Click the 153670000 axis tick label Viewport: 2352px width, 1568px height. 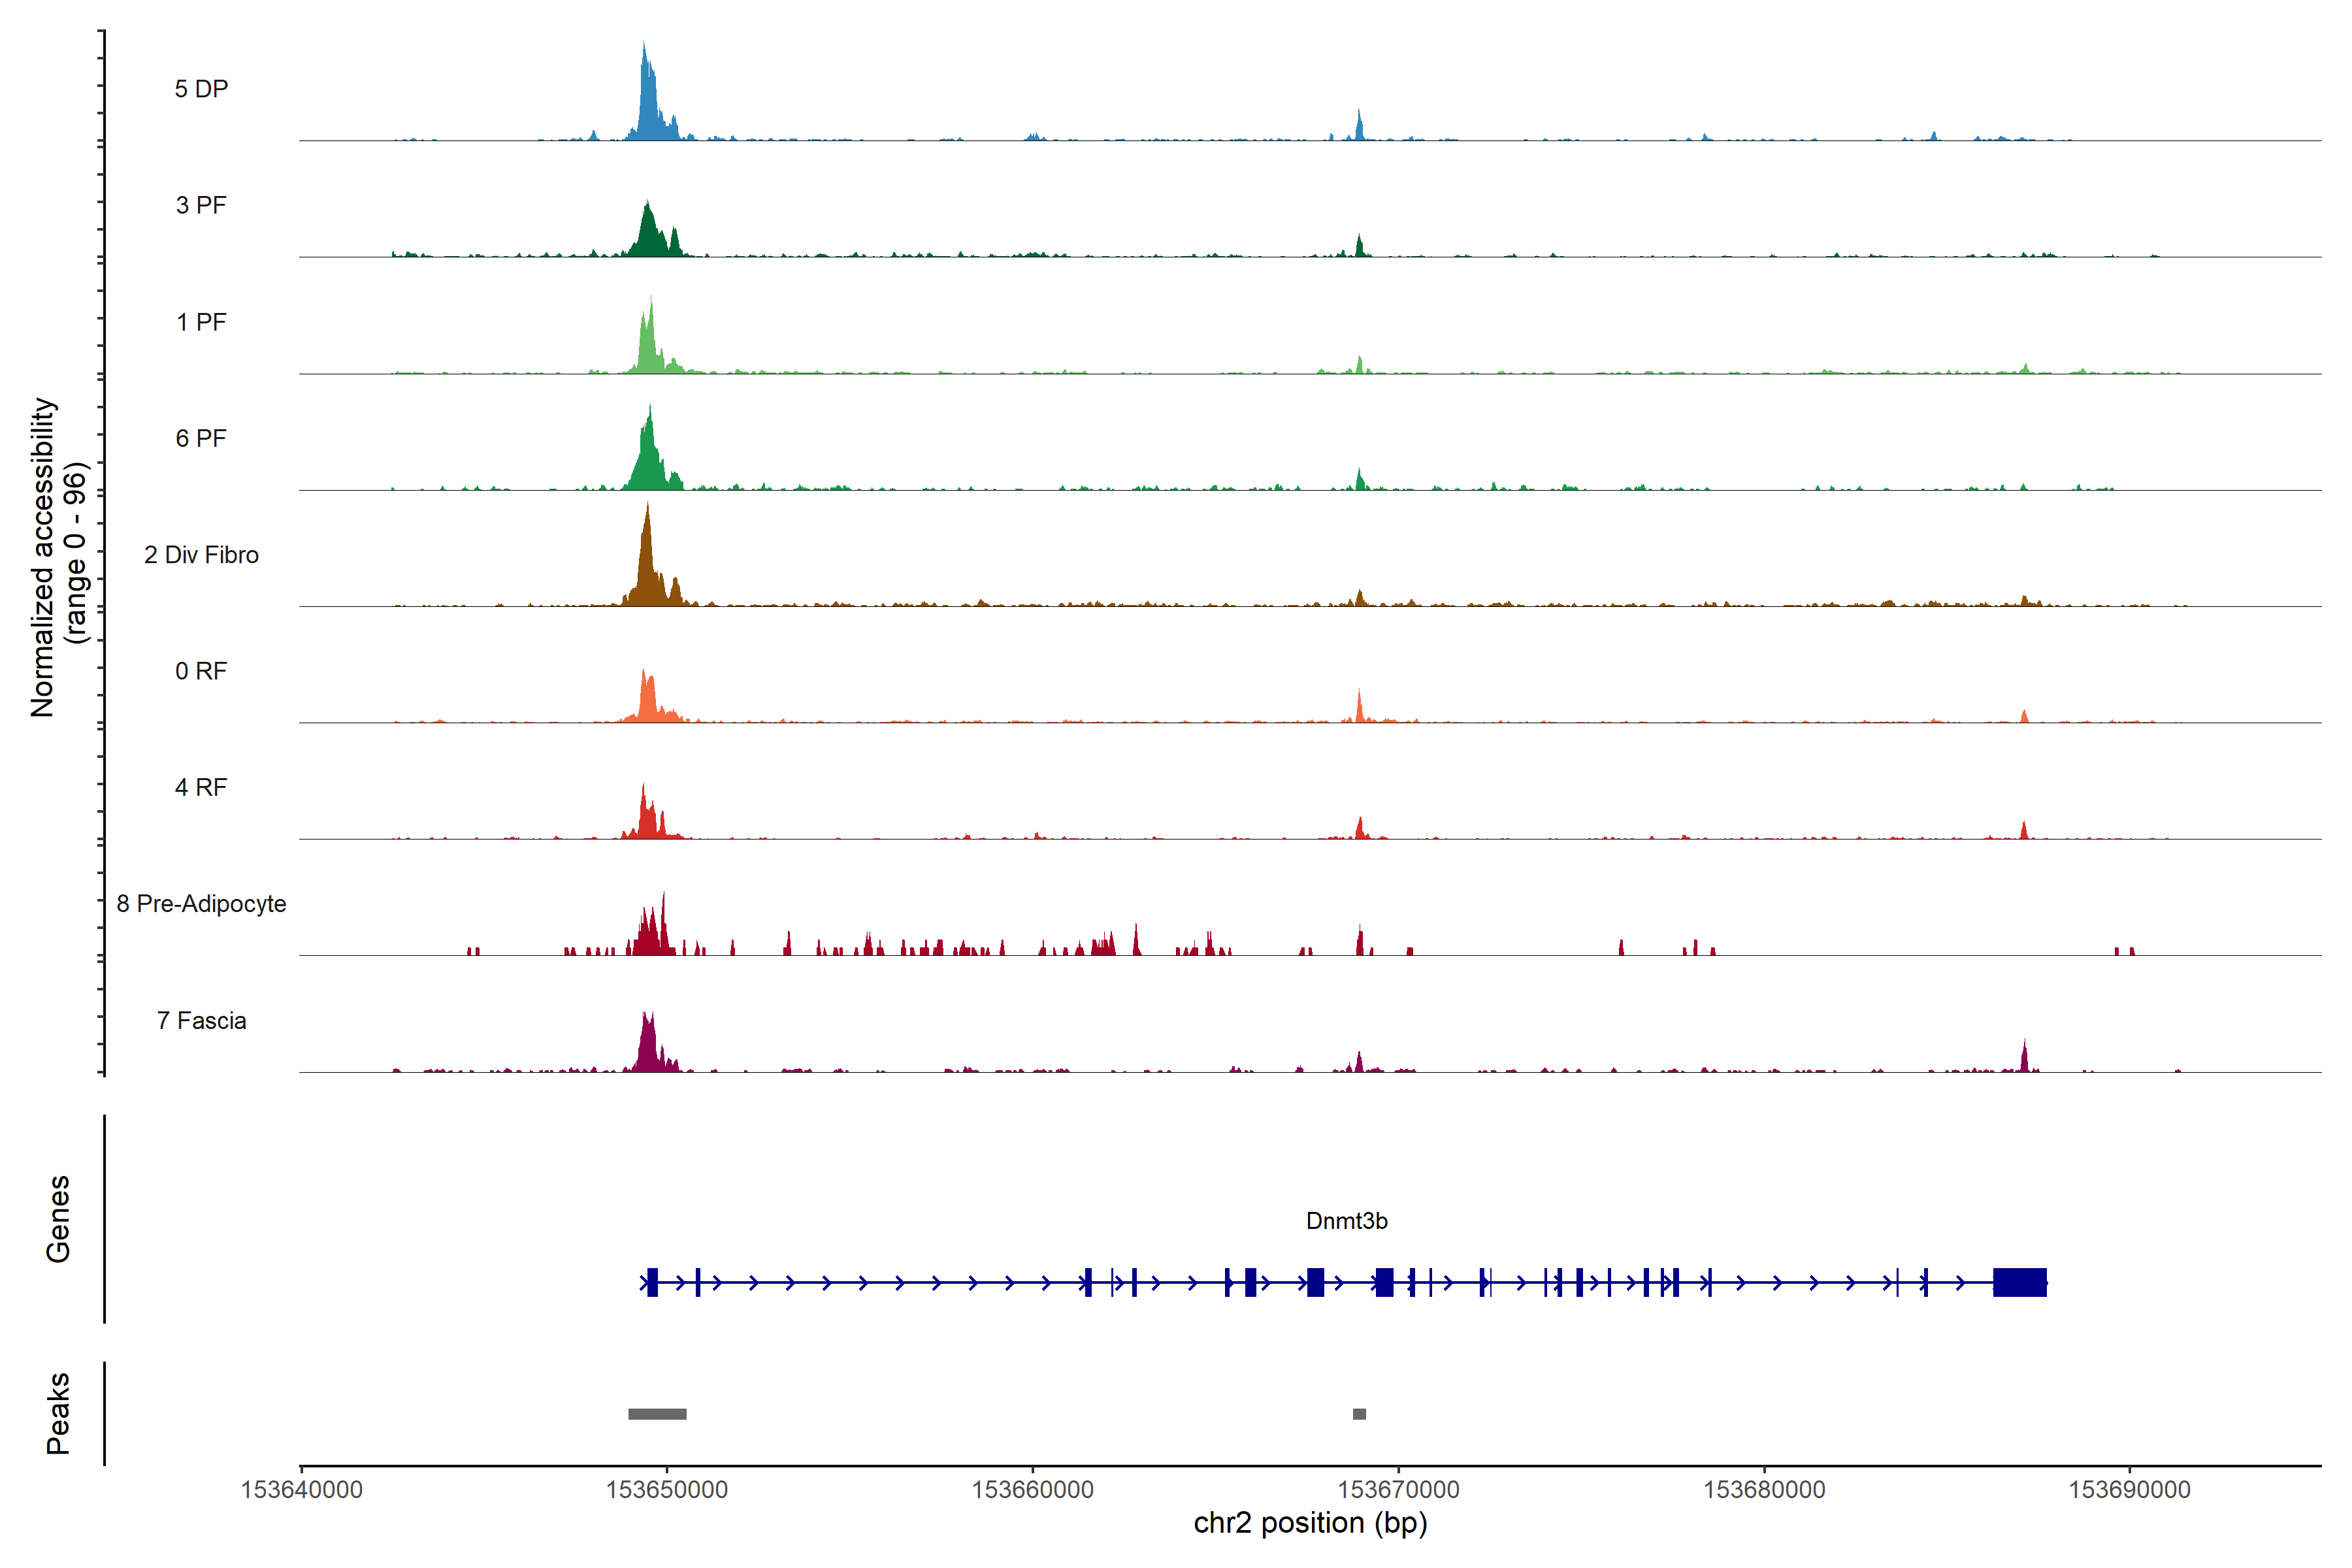point(1398,1490)
